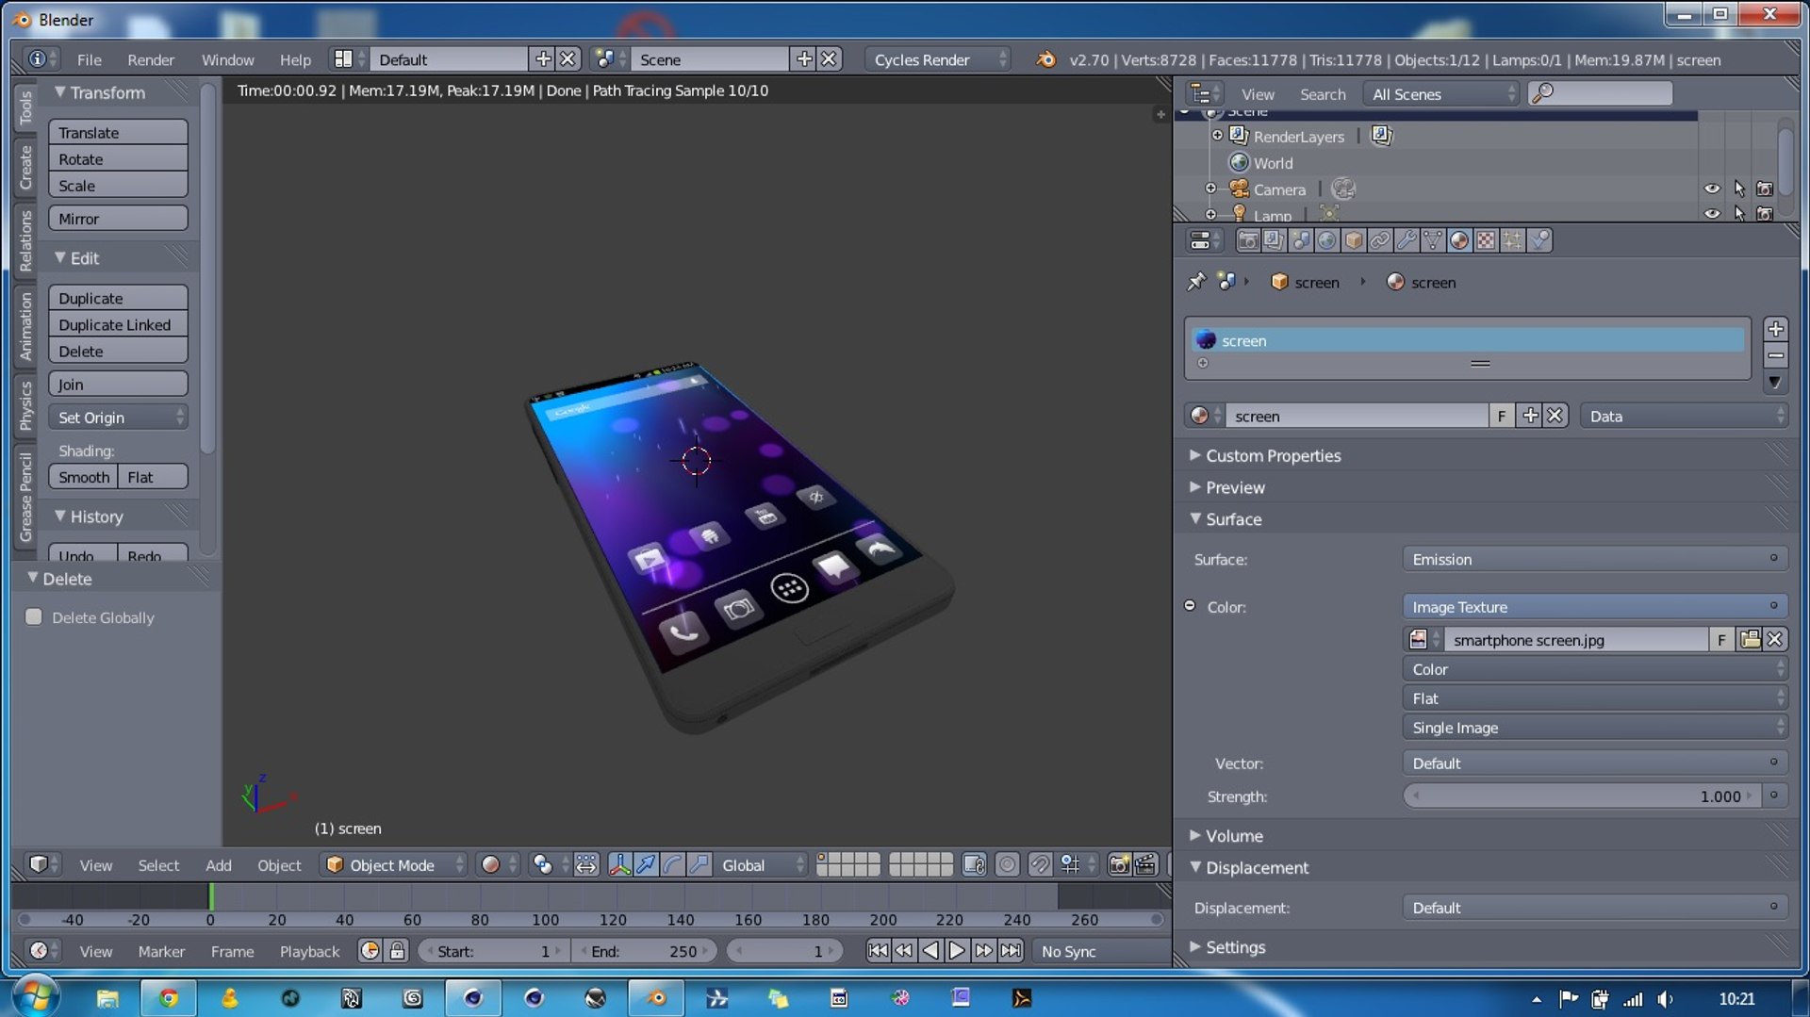Open the Global orientation dropdown
The height and width of the screenshot is (1017, 1810).
click(x=763, y=865)
